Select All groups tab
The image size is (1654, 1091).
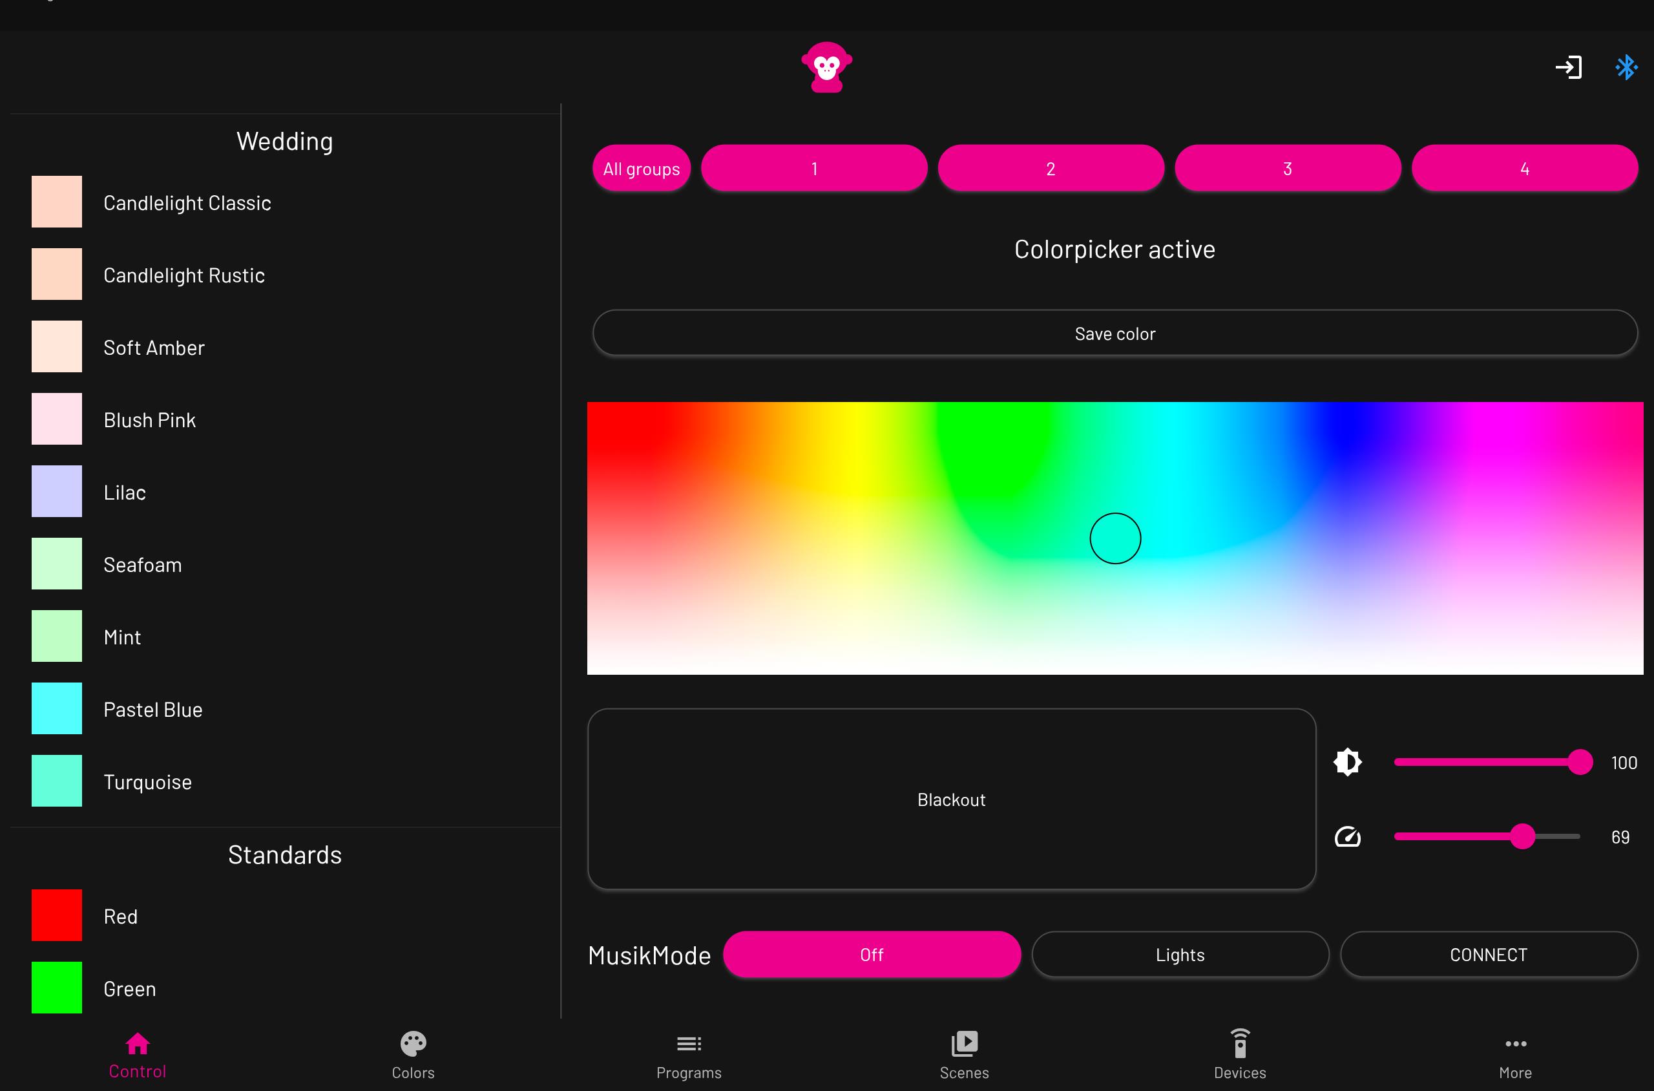642,169
